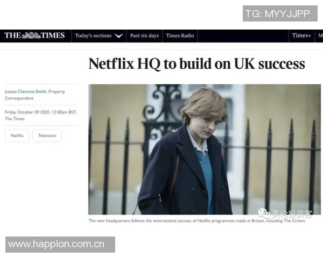
Task: Click the Netflix HQ article headline
Action: point(196,64)
